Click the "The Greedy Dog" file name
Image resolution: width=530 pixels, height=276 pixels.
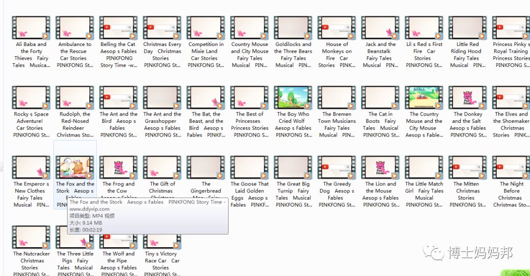point(337,194)
